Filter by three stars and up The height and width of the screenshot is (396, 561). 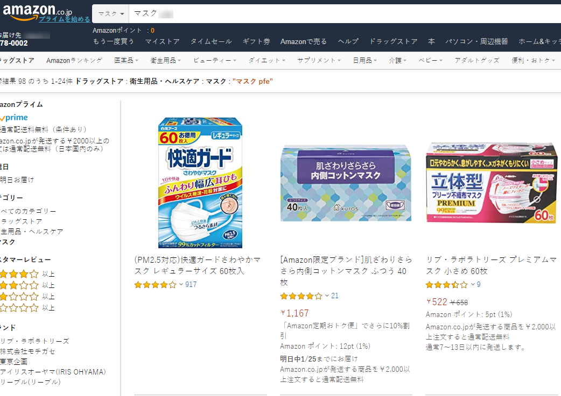tap(19, 285)
